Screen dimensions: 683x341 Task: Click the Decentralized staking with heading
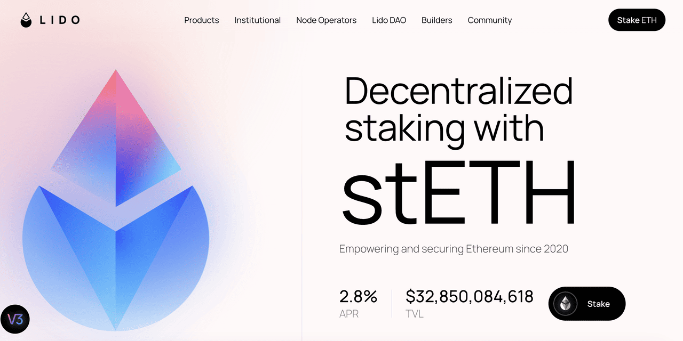coord(459,109)
